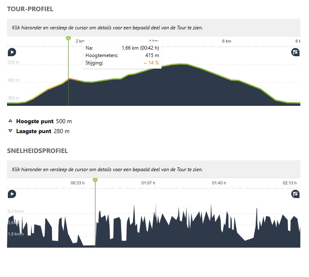Click the 00:33 h mark on the time axis
The height and width of the screenshot is (277, 309).
[78, 183]
